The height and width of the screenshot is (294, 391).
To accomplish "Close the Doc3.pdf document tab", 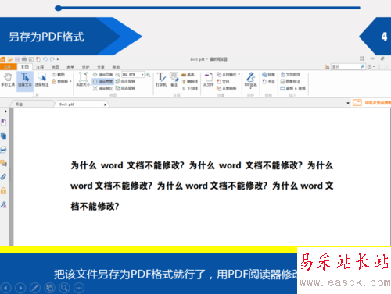I will 105,104.
